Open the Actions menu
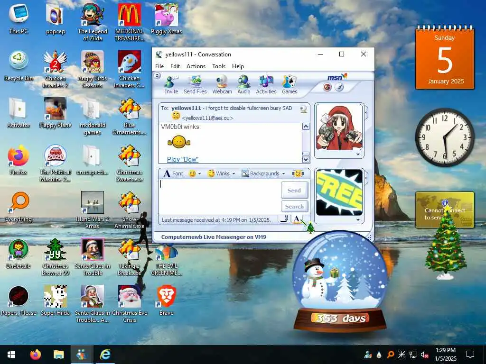The image size is (486, 364). click(196, 66)
